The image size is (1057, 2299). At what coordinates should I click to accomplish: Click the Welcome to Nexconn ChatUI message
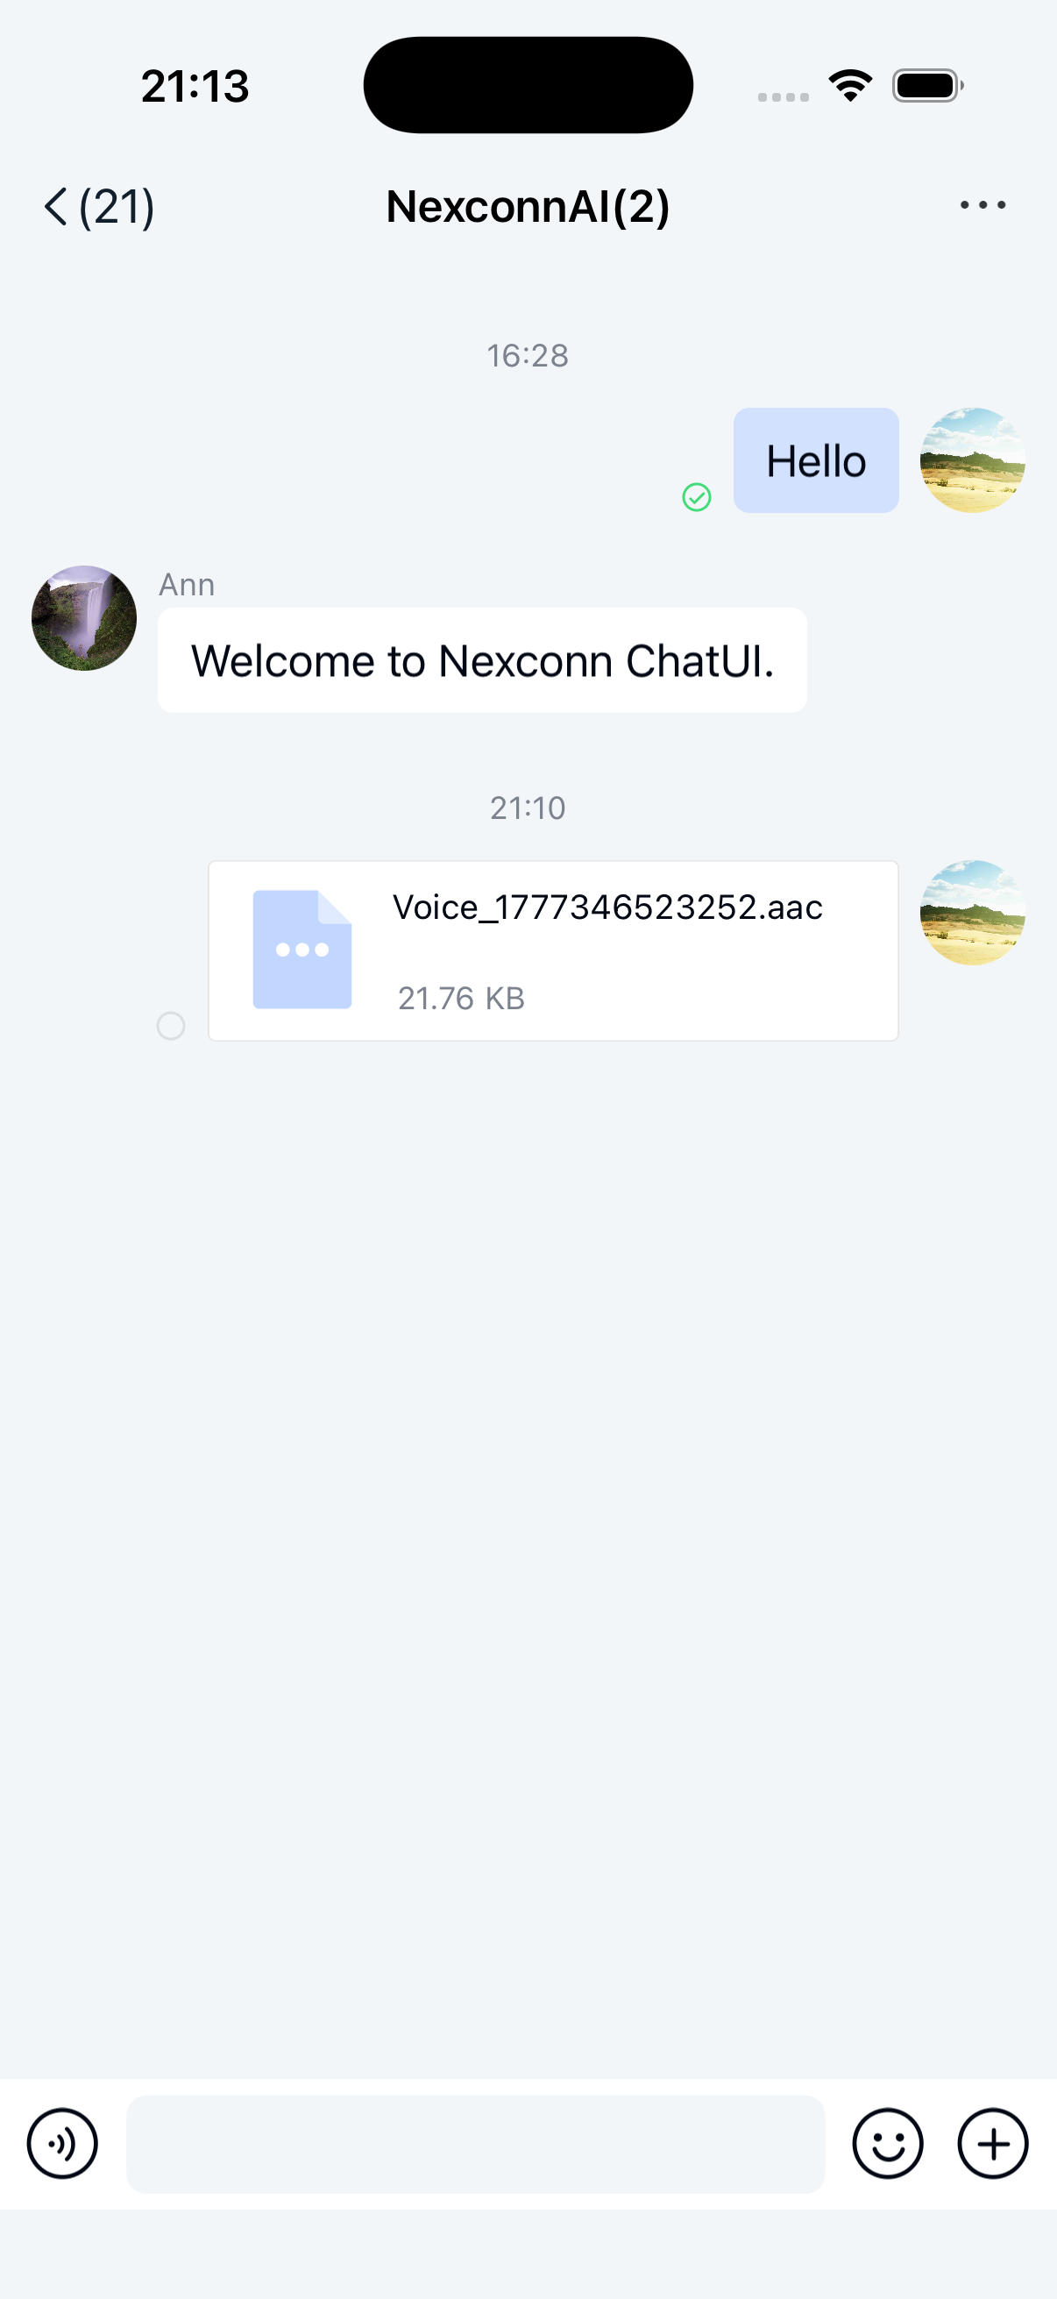pos(482,659)
